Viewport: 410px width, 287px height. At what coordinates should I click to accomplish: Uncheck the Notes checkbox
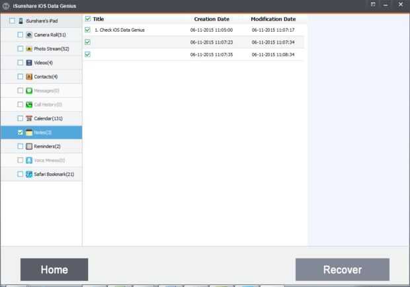[x=20, y=132]
